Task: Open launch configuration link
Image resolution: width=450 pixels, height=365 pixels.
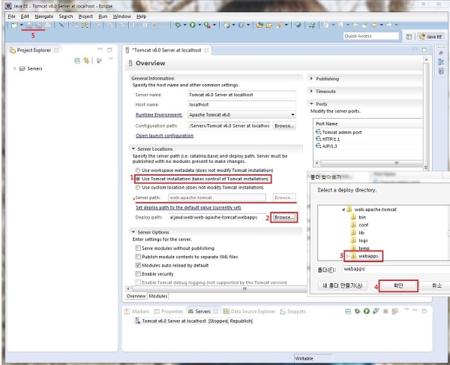Action: pyautogui.click(x=164, y=135)
